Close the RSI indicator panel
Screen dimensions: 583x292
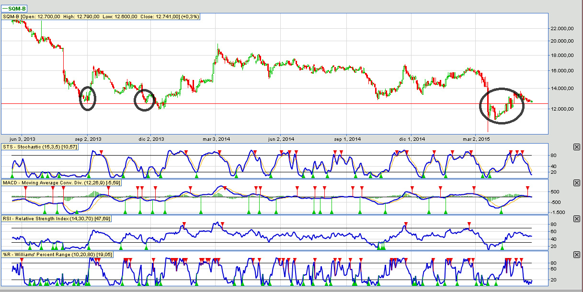[x=576, y=219]
